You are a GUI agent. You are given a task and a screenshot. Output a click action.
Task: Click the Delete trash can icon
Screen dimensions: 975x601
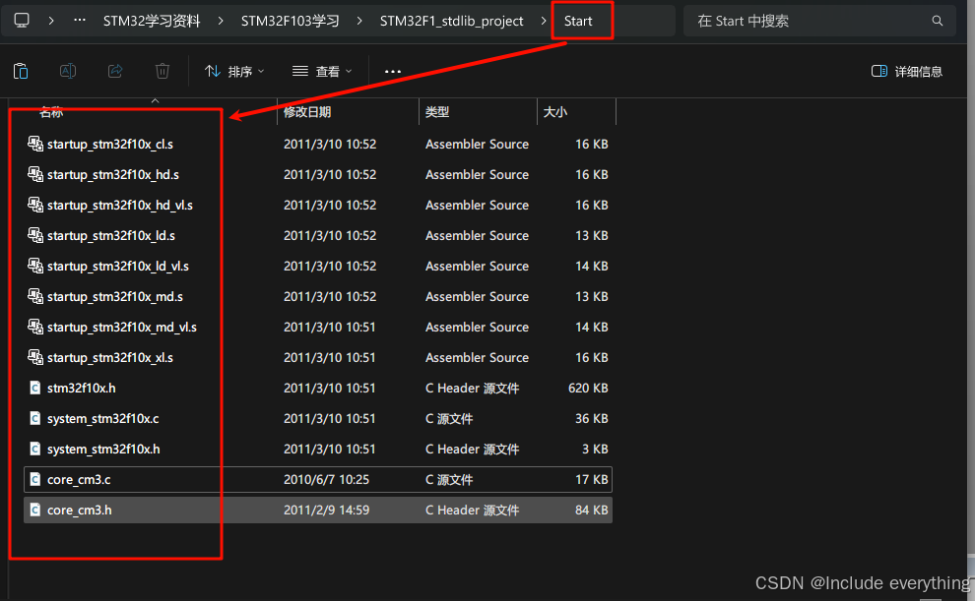[162, 72]
